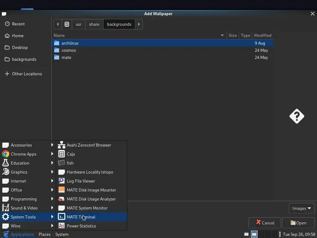Go to Home in sidebar
Screen dimensions: 317x238
coord(26,36)
